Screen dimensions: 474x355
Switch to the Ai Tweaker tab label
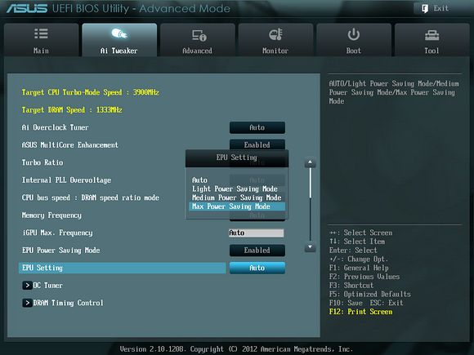(x=119, y=51)
